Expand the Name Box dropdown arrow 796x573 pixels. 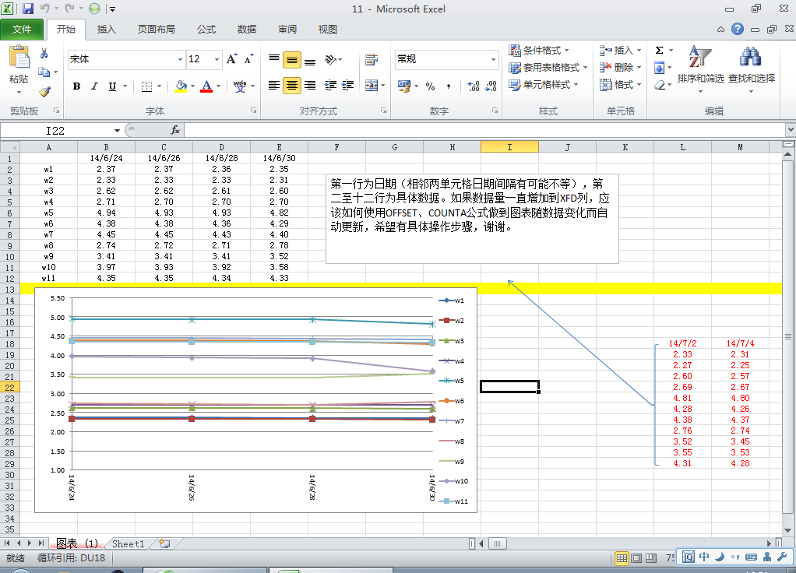tap(117, 131)
